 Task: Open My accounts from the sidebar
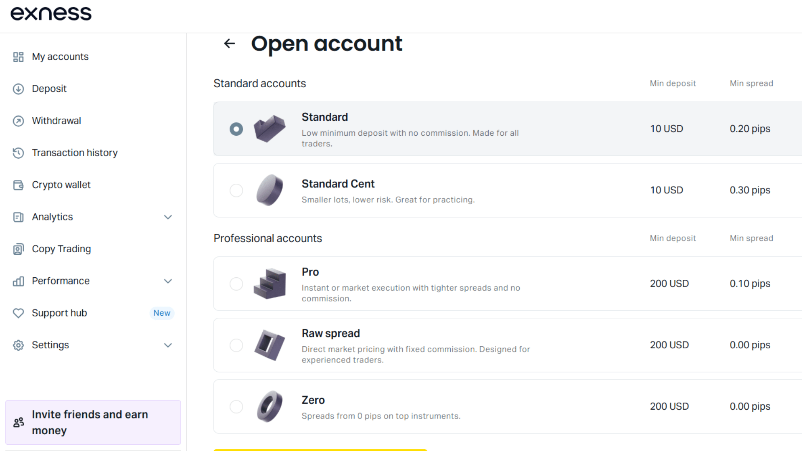point(60,56)
